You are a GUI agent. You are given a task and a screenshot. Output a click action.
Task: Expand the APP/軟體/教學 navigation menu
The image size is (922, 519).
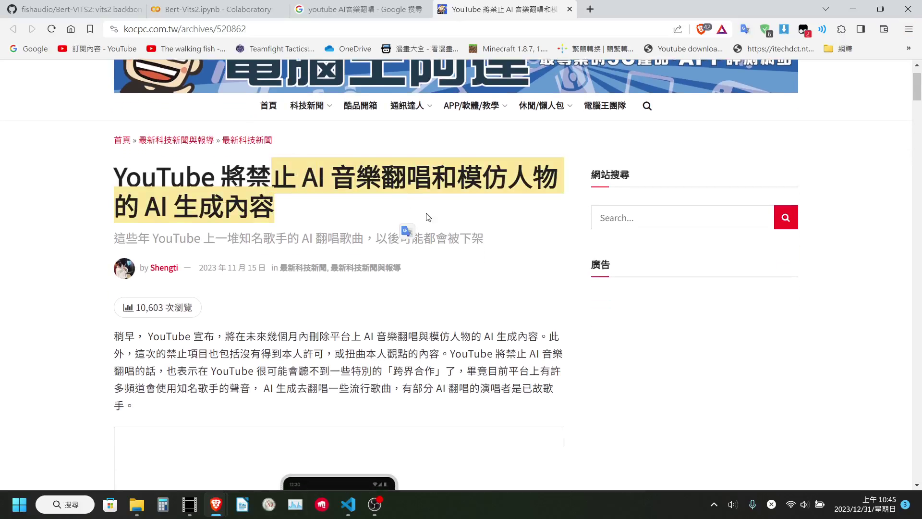tap(475, 106)
